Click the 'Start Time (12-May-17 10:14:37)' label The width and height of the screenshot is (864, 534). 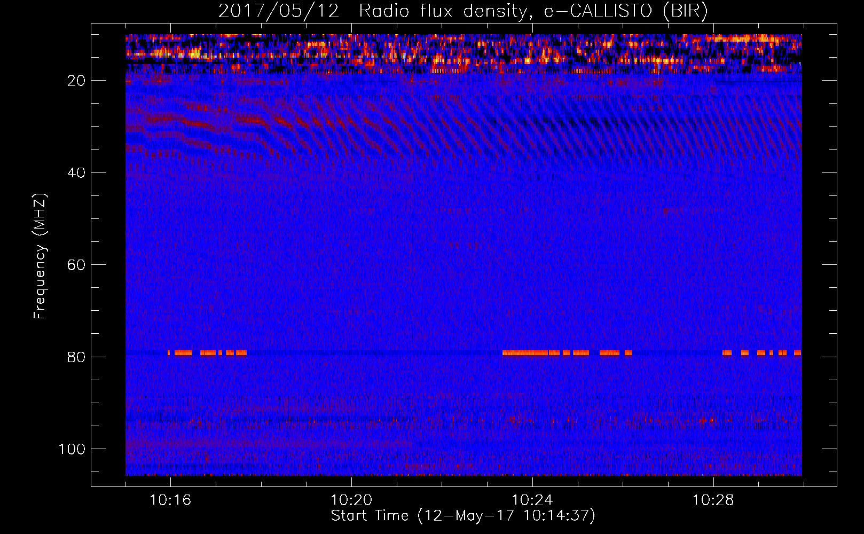[x=463, y=516]
